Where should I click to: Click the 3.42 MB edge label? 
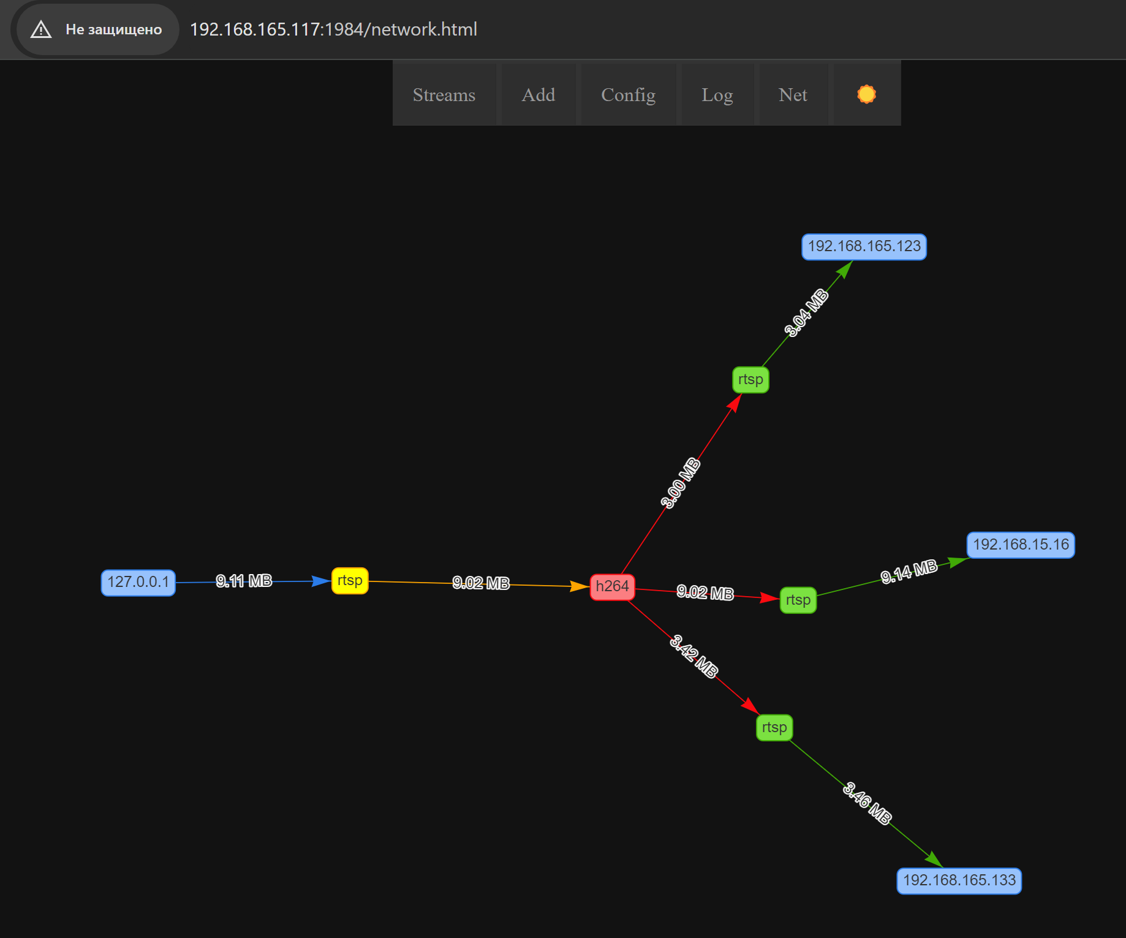[x=693, y=657]
